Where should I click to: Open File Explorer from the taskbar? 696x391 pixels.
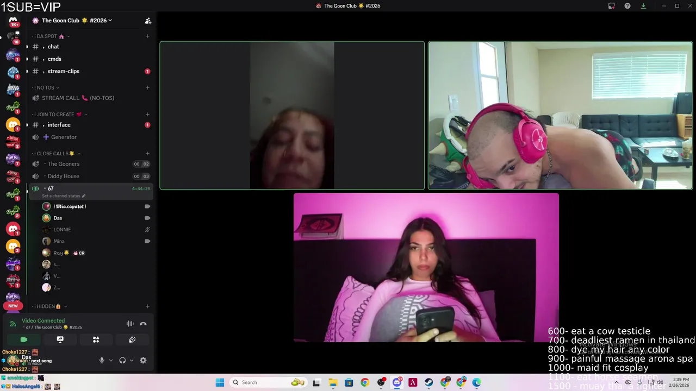pos(333,382)
